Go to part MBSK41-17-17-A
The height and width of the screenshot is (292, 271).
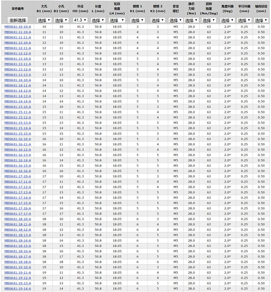point(18,213)
